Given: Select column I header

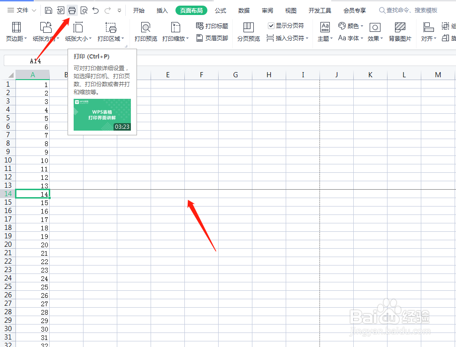Looking at the screenshot, I should (x=303, y=75).
